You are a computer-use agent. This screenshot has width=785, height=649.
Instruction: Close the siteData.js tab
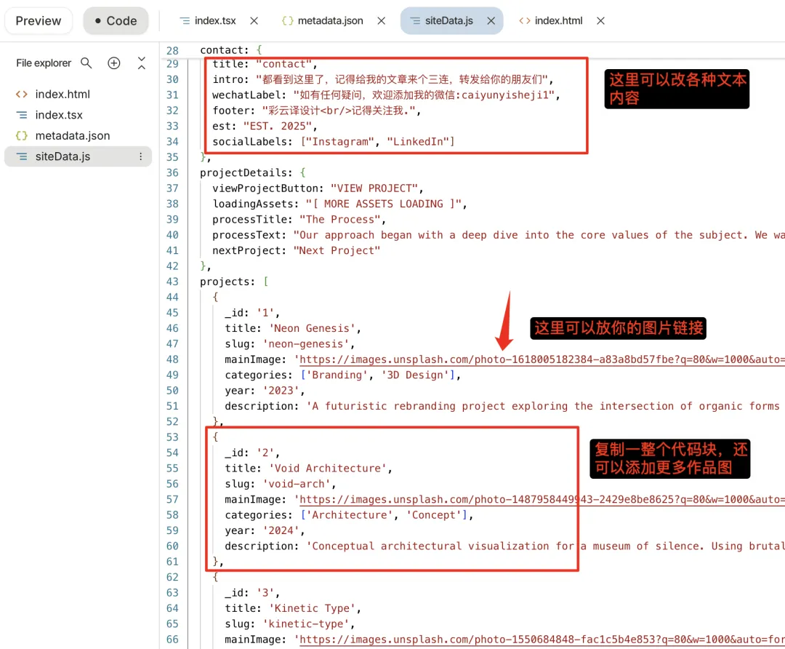point(491,21)
